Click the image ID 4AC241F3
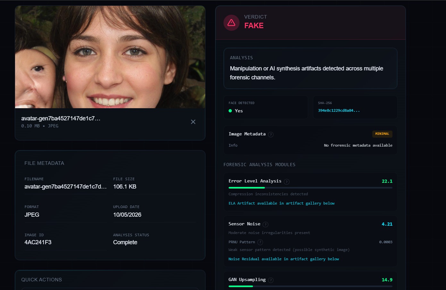The image size is (446, 290). tap(38, 242)
